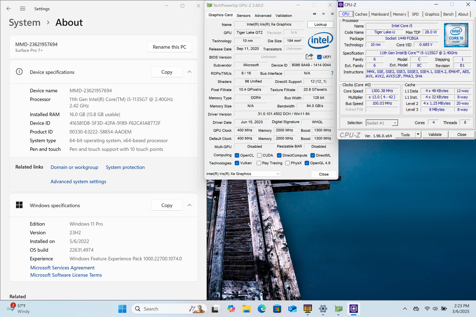Toggle the Vulkan checkbox
The image size is (476, 317).
(237, 163)
